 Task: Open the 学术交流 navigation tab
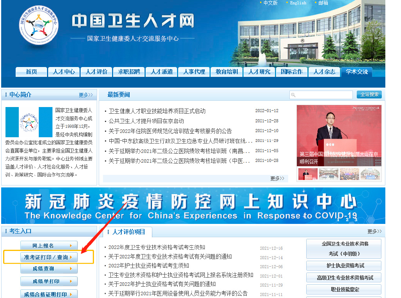[357, 72]
